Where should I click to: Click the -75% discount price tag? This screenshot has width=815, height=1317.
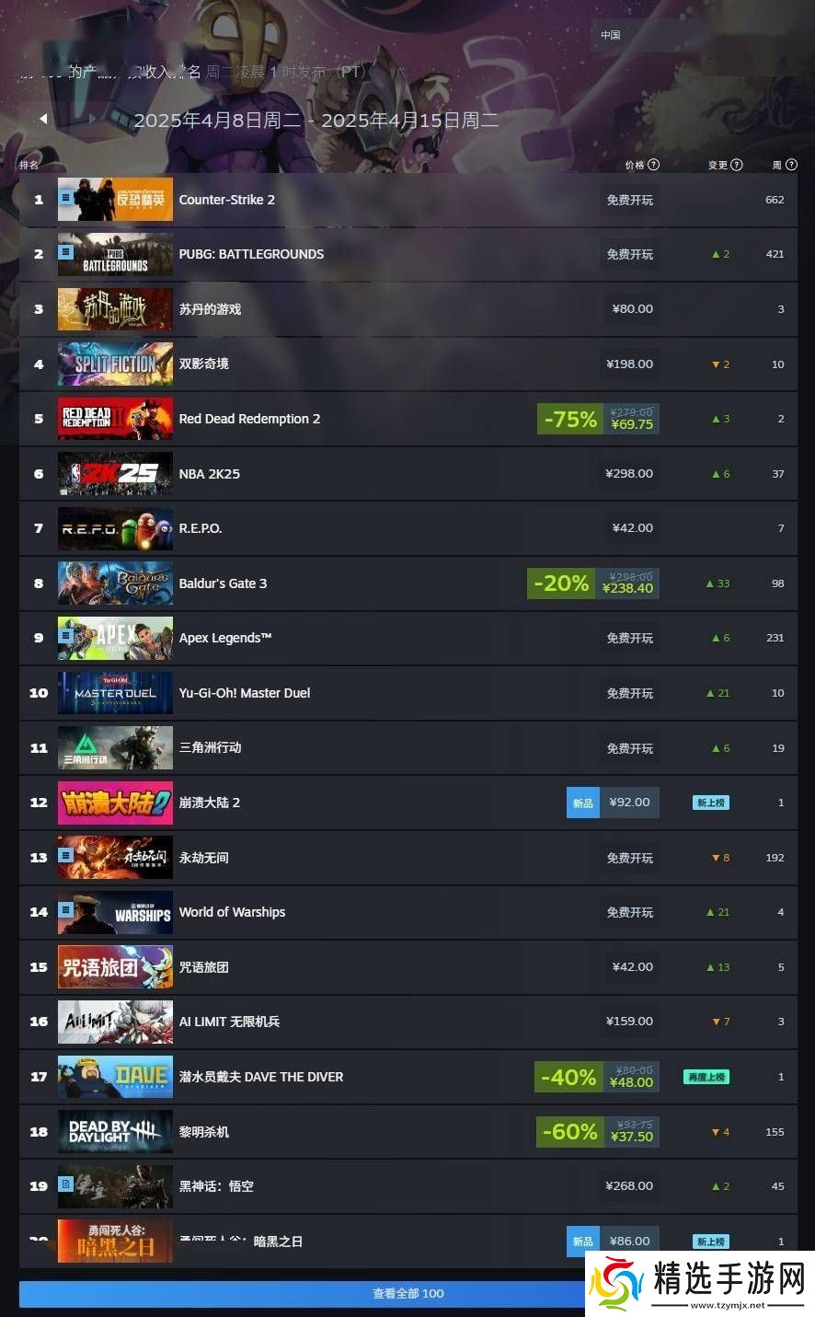pyautogui.click(x=598, y=419)
